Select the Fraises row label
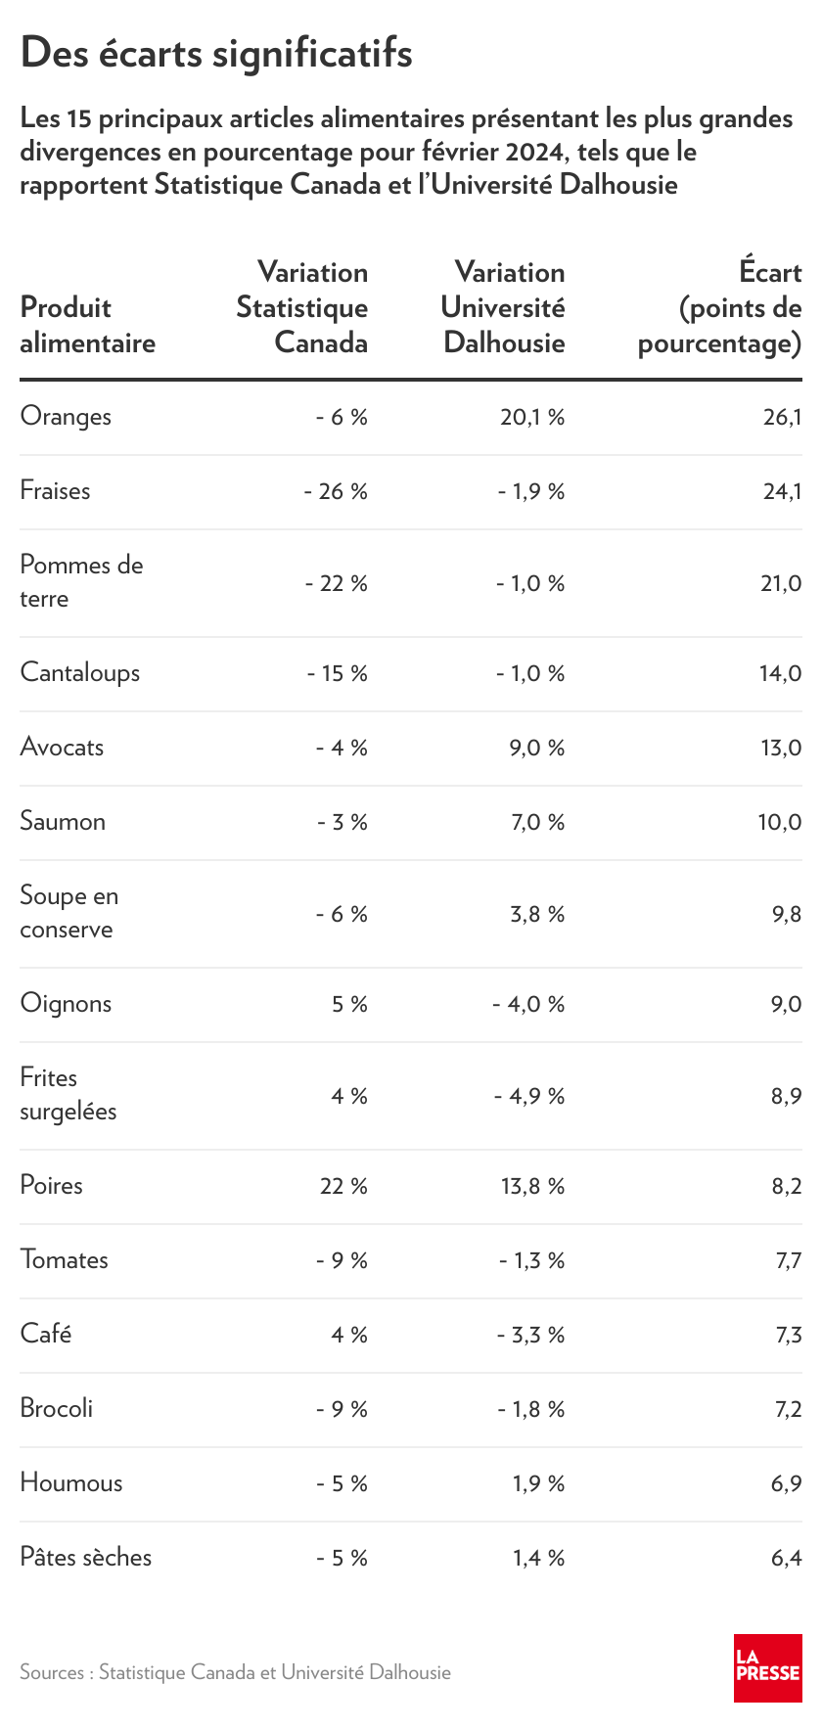The height and width of the screenshot is (1728, 822). (x=55, y=491)
